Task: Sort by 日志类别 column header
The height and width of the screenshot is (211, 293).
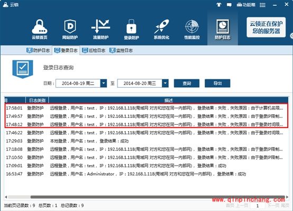Action: tap(37, 100)
